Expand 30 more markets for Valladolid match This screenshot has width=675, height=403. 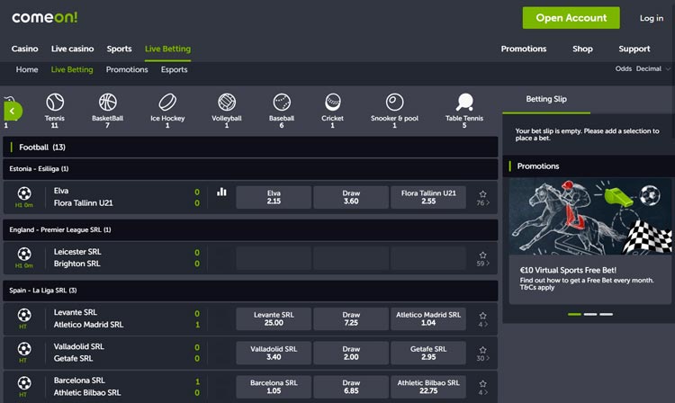pyautogui.click(x=483, y=358)
